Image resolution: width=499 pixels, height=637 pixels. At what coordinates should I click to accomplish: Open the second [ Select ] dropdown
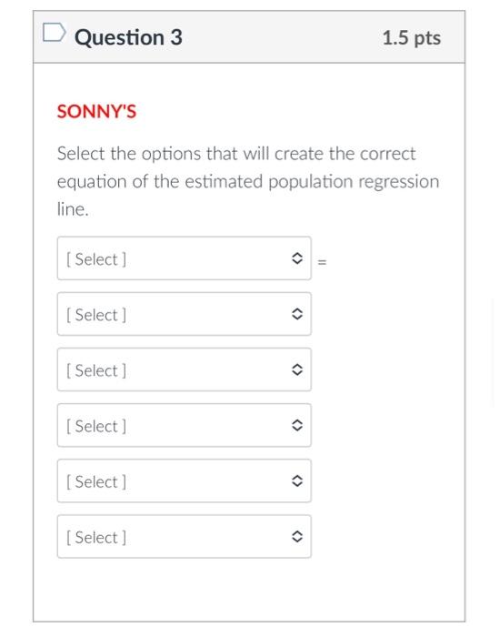click(185, 314)
